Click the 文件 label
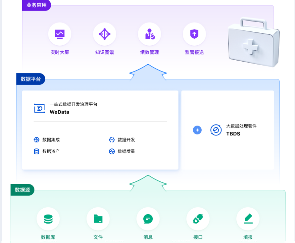 coord(98,237)
